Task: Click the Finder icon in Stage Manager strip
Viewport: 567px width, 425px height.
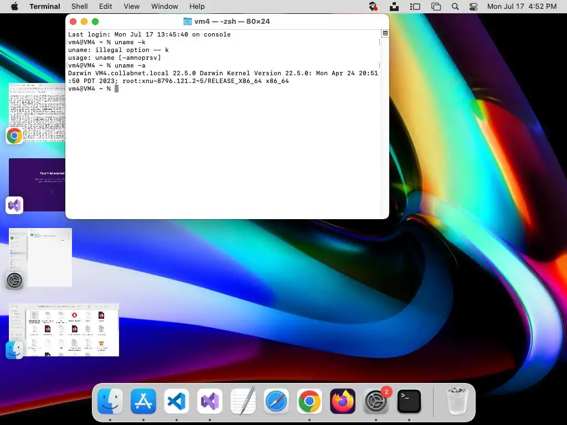Action: (14, 350)
